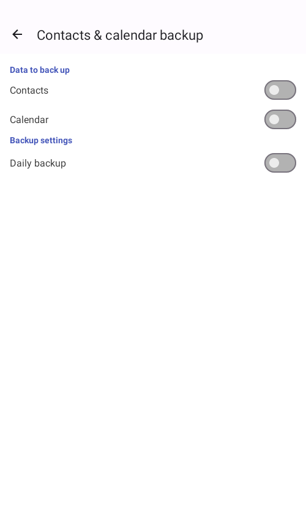This screenshot has height=510, width=306.
Task: Click the Contacts row label
Action: click(x=29, y=91)
